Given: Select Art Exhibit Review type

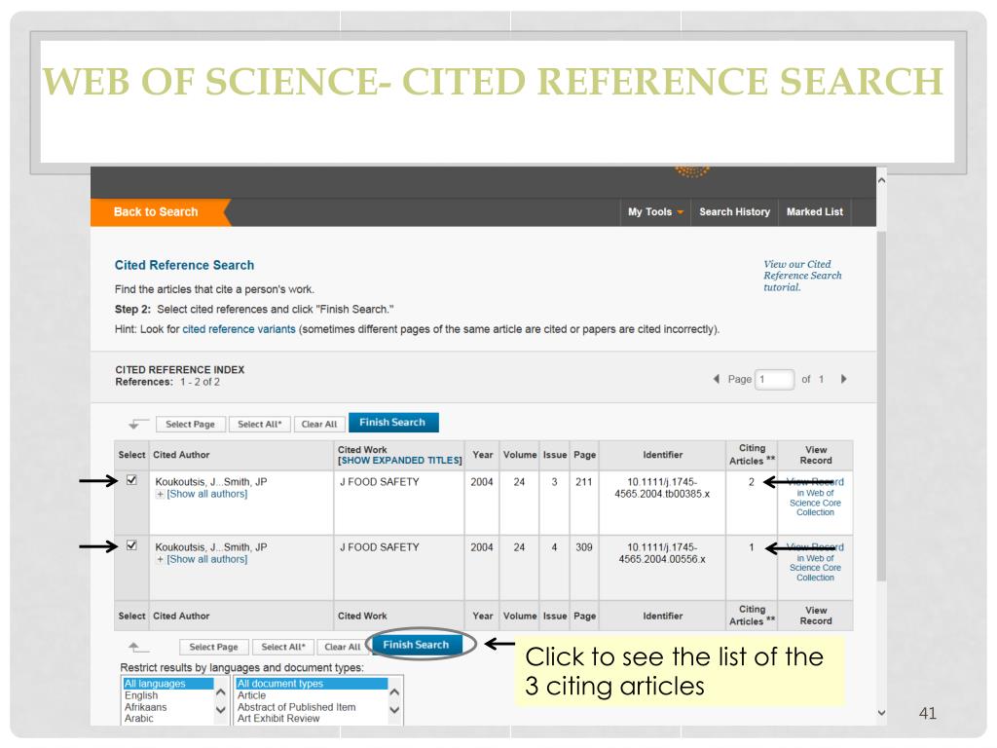Looking at the screenshot, I should [x=311, y=719].
